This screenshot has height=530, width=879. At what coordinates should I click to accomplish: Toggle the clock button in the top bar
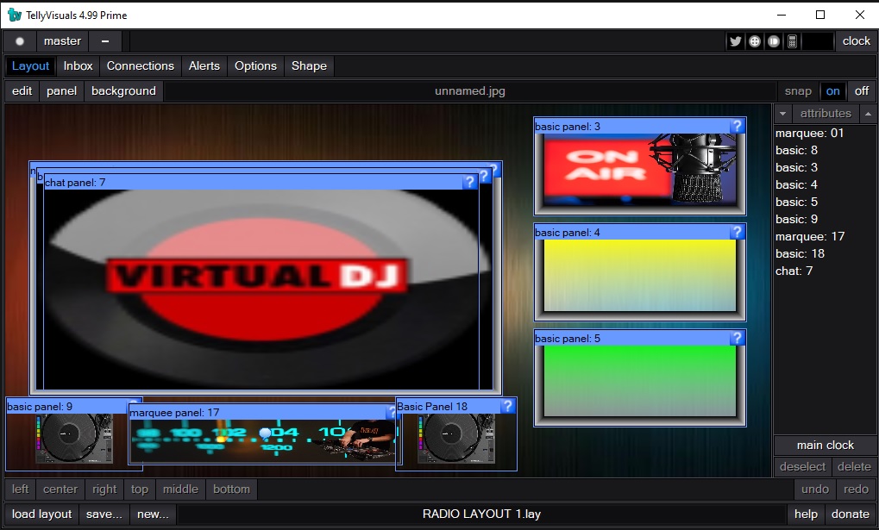click(x=856, y=41)
